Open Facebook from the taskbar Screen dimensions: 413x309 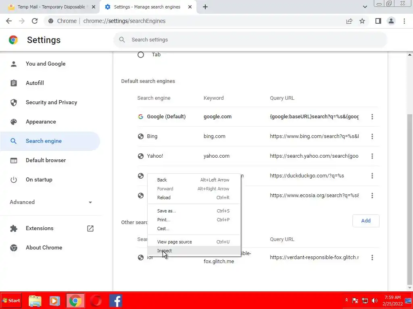pyautogui.click(x=116, y=301)
